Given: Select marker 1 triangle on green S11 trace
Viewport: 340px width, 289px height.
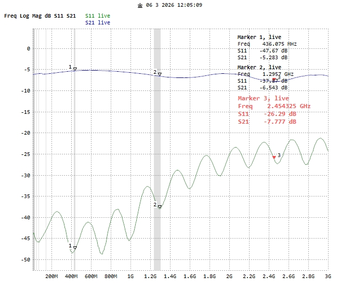Looking at the screenshot, I should click(75, 248).
